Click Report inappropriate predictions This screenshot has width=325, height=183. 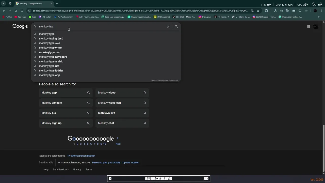(x=165, y=81)
